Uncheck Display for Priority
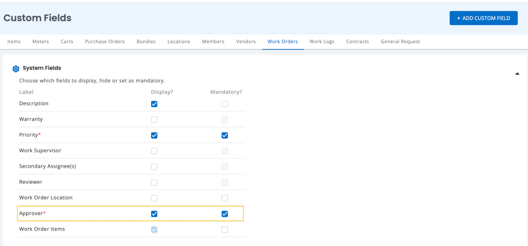528x246 pixels. click(x=154, y=135)
